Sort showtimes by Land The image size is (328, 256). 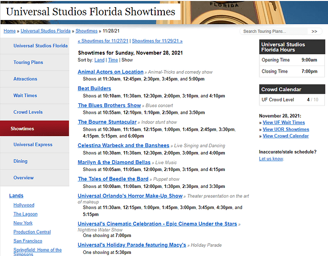[99, 60]
